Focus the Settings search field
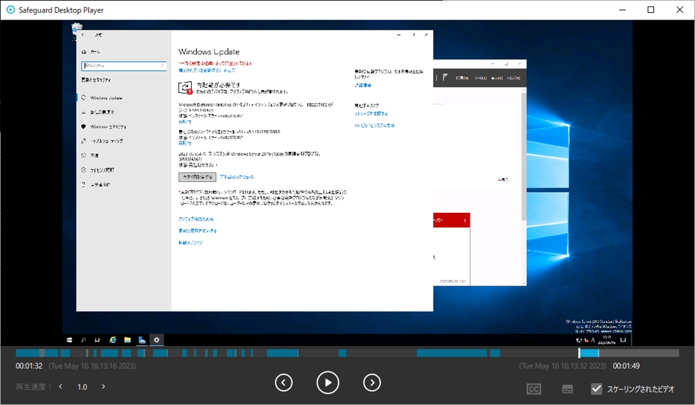 (x=124, y=66)
